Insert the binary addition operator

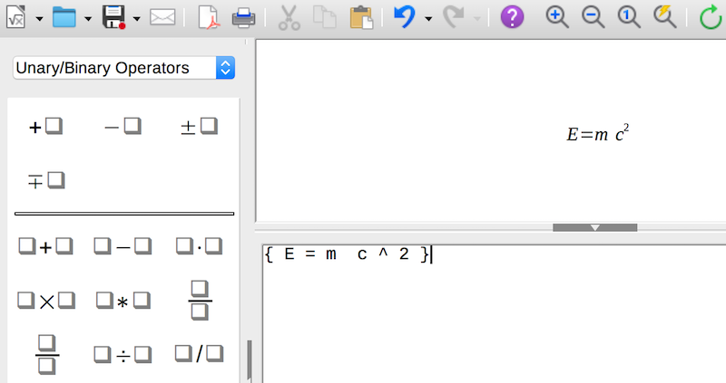[x=46, y=246]
